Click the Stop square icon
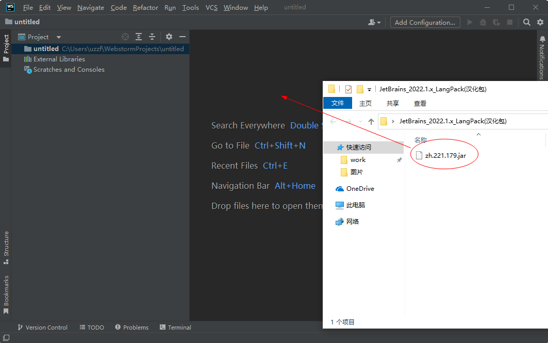This screenshot has height=343, width=548. pos(510,22)
